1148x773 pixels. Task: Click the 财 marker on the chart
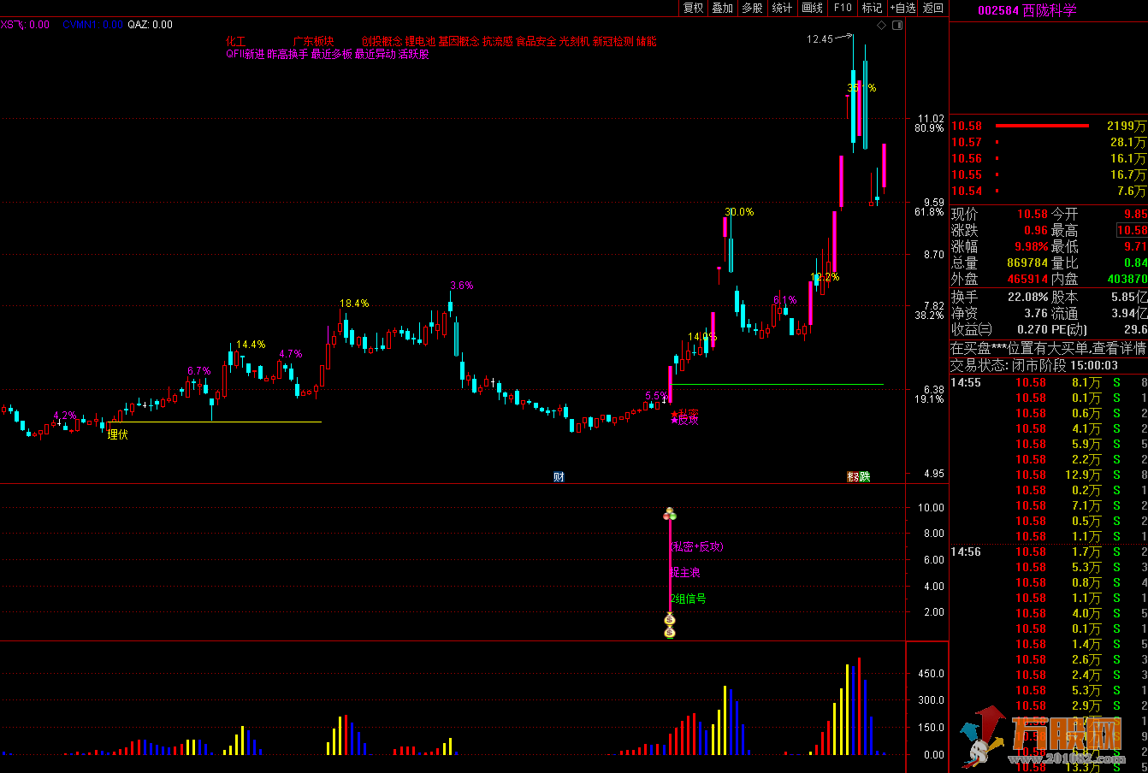tap(559, 476)
